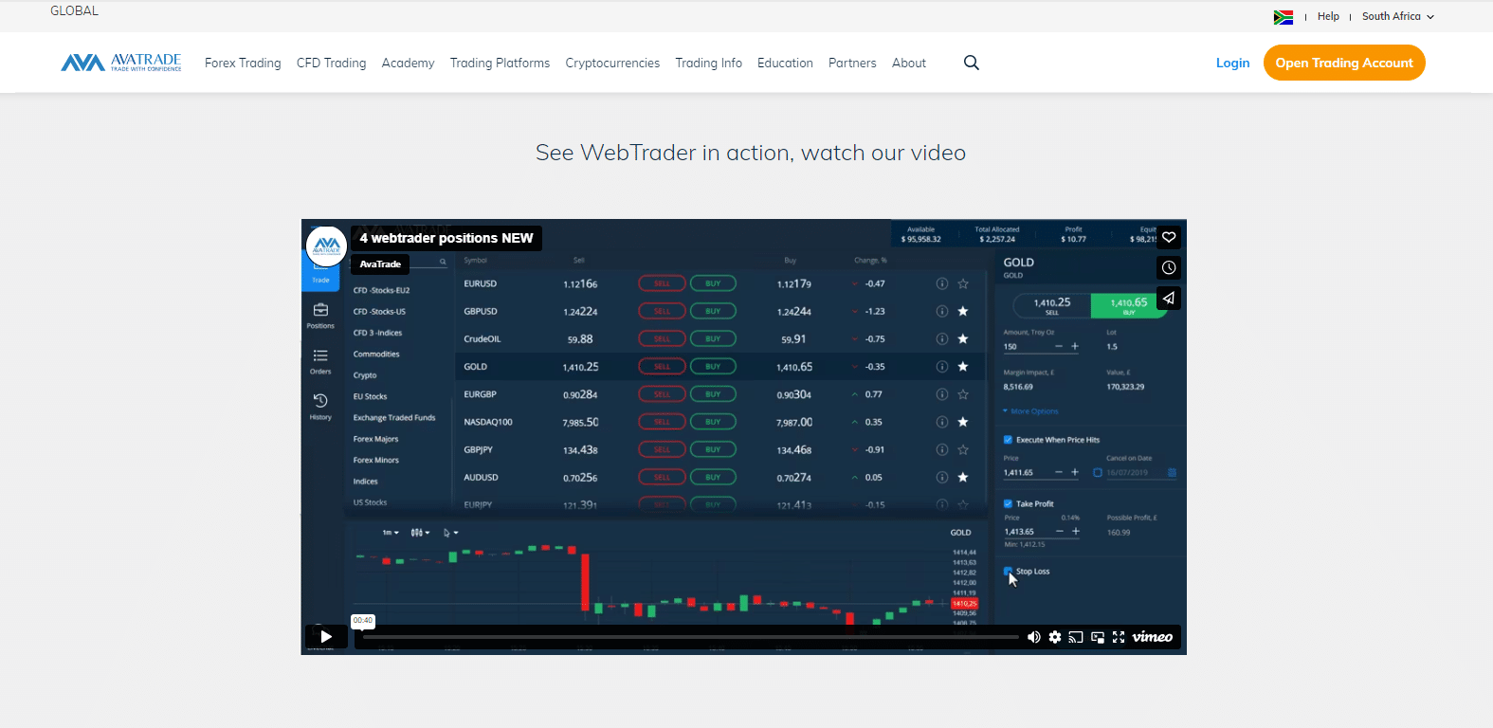Add video to Watch Later clock icon
The height and width of the screenshot is (728, 1493).
pyautogui.click(x=1169, y=267)
